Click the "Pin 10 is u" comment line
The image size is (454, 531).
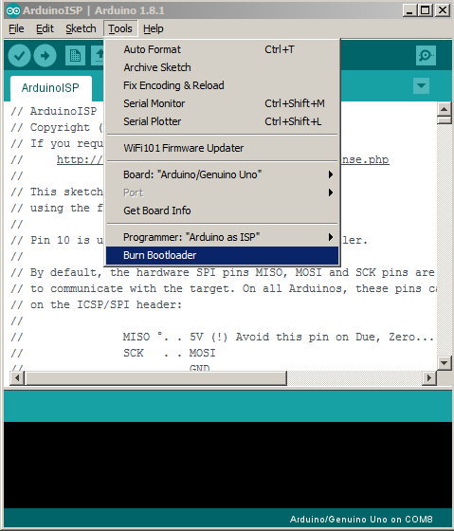click(57, 240)
